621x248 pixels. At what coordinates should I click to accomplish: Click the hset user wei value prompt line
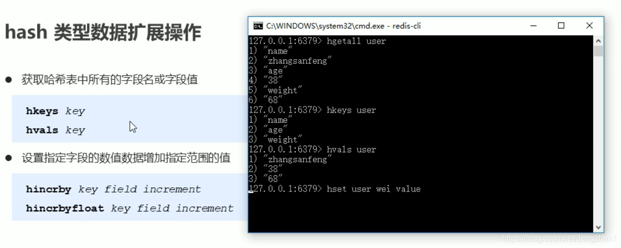pyautogui.click(x=335, y=189)
